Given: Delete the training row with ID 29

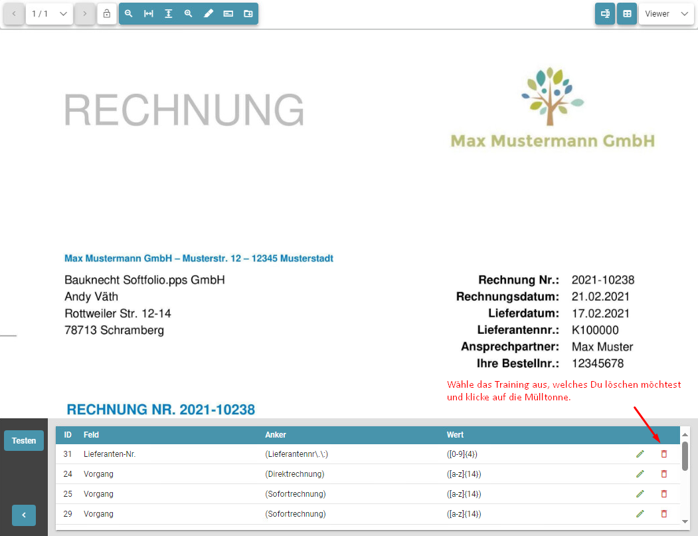Looking at the screenshot, I should click(x=663, y=514).
